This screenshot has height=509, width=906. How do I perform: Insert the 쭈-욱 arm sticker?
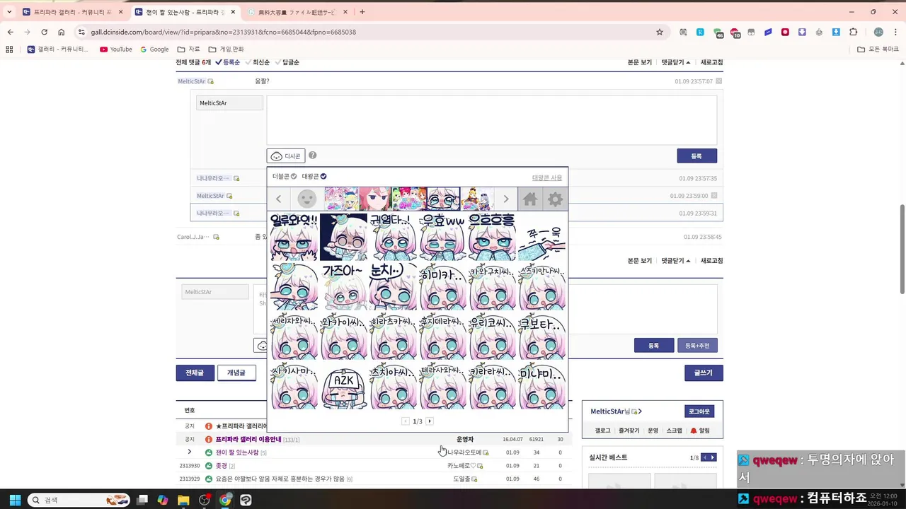click(x=541, y=238)
